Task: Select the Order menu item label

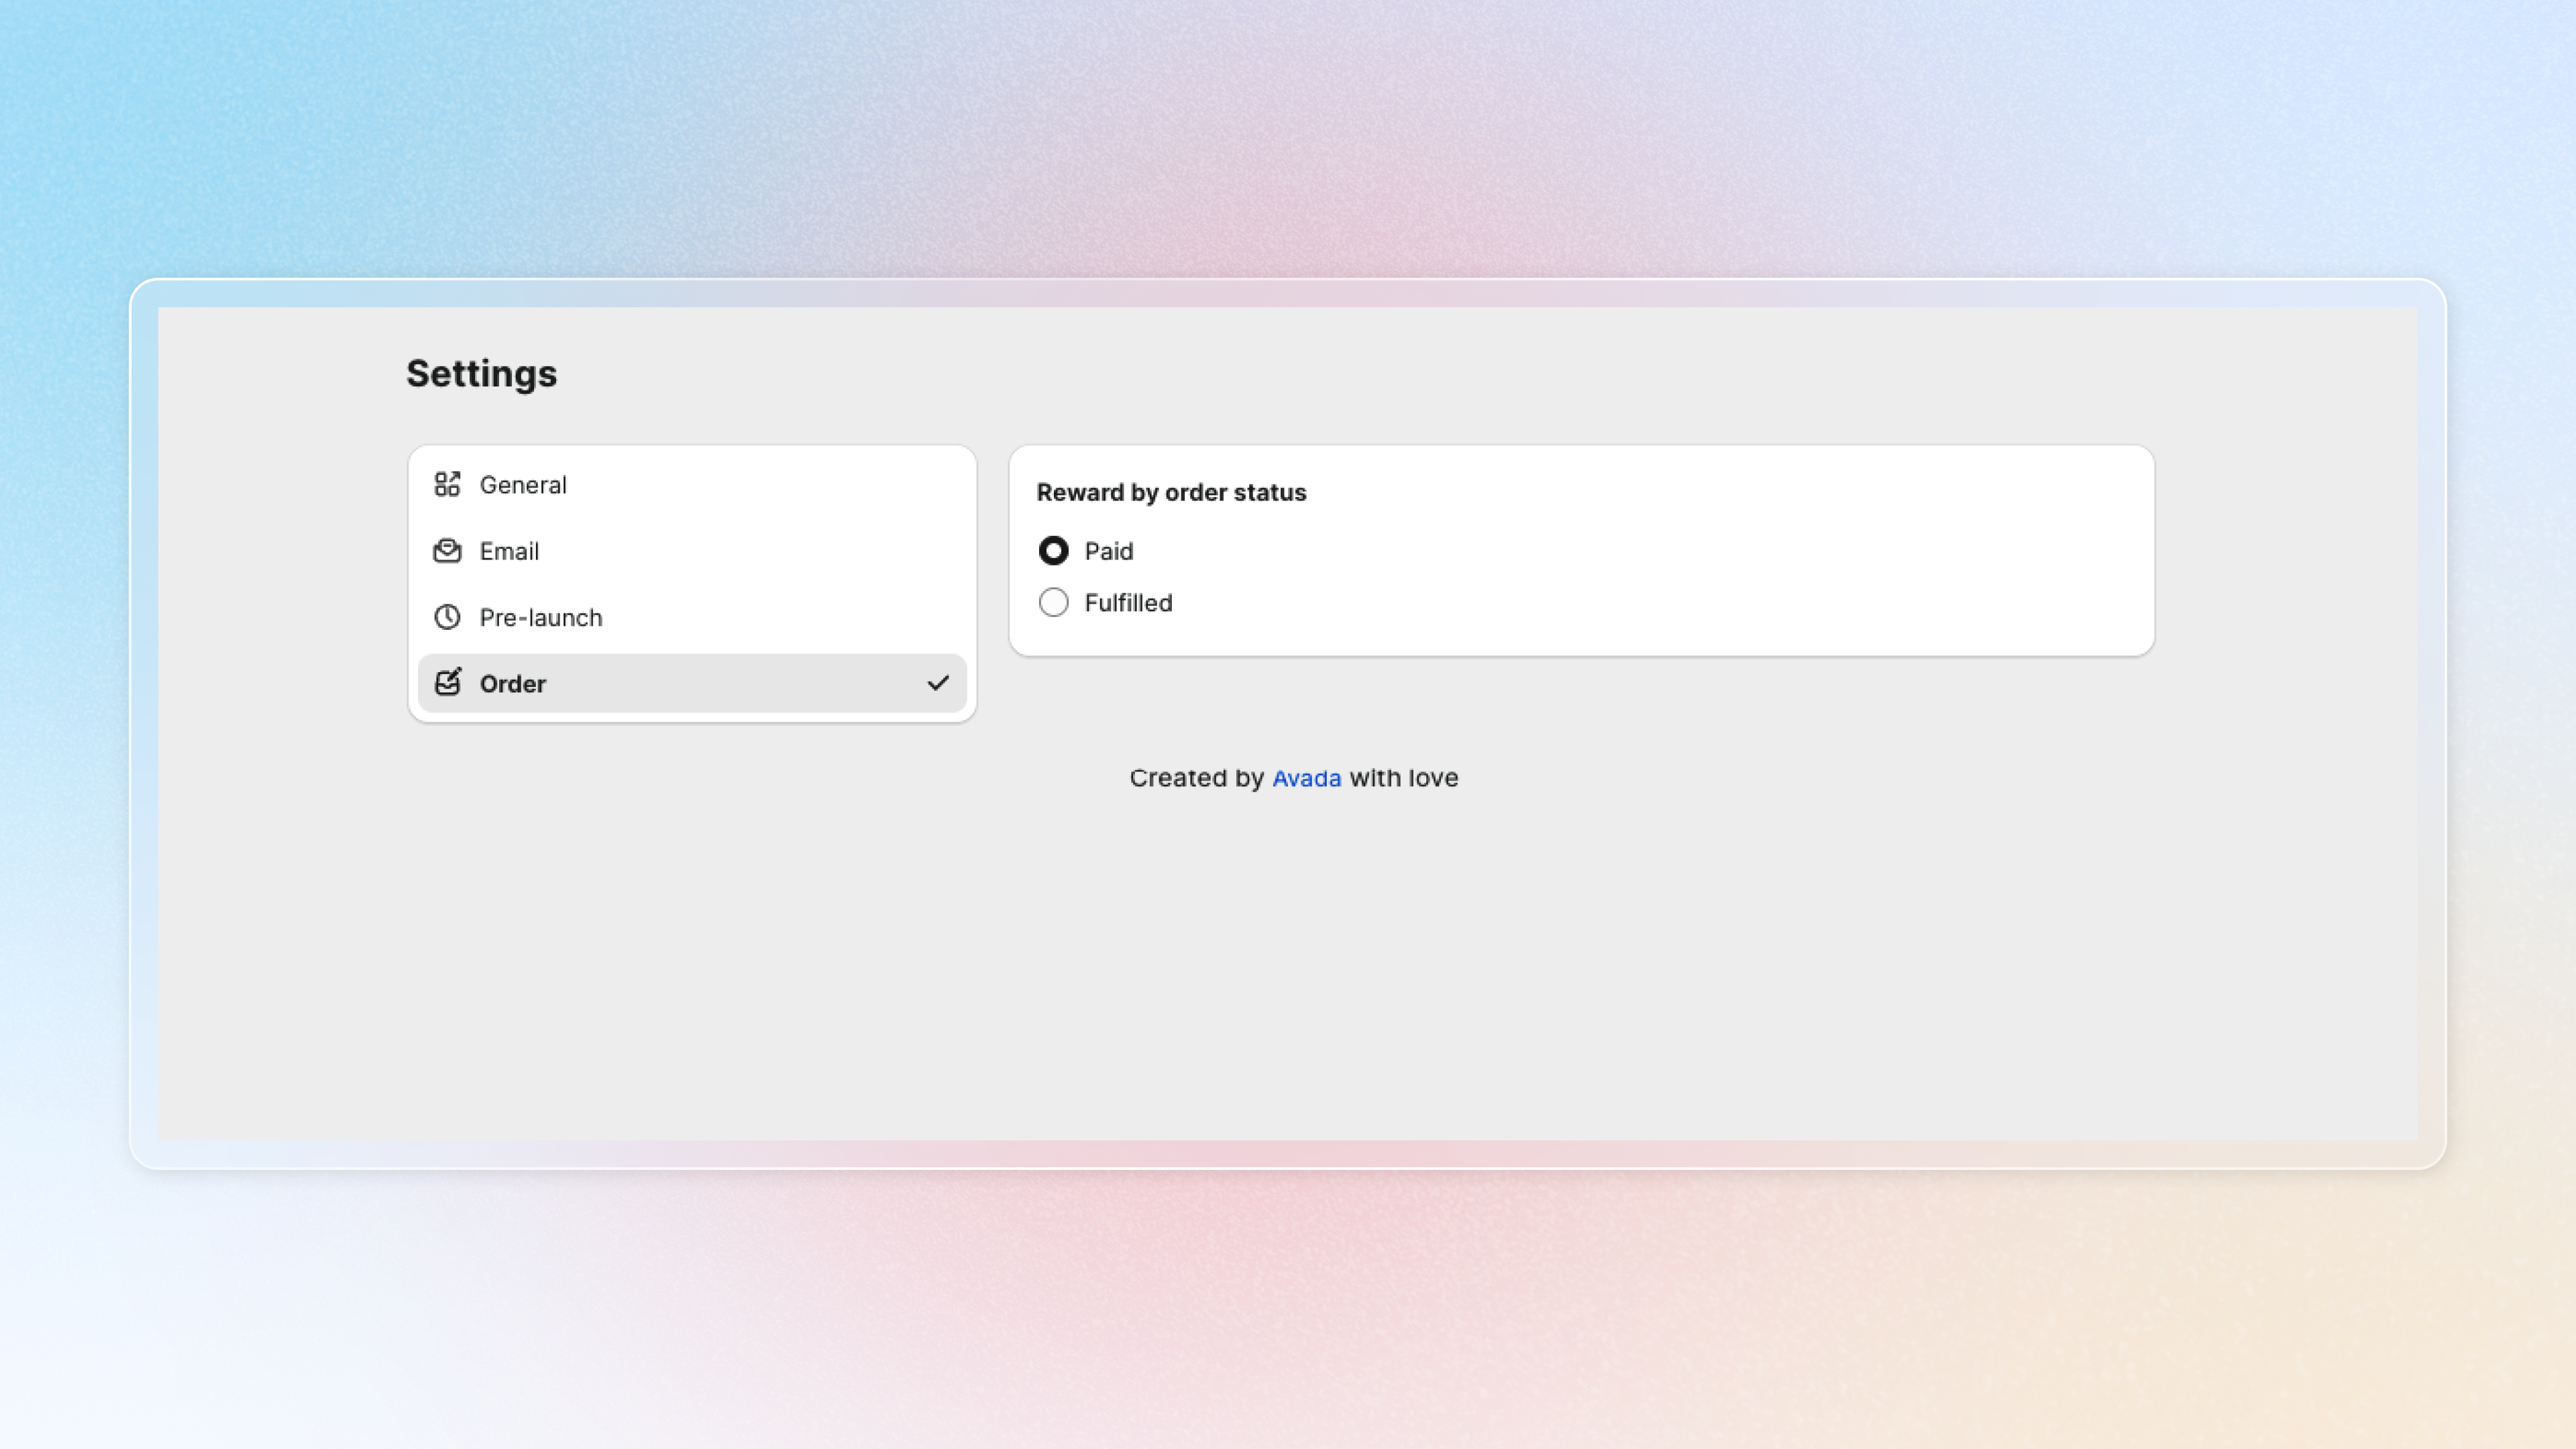Action: (x=513, y=684)
